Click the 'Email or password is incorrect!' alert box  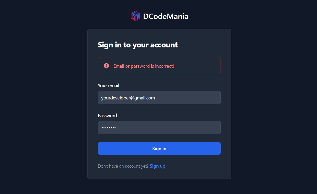(159, 66)
